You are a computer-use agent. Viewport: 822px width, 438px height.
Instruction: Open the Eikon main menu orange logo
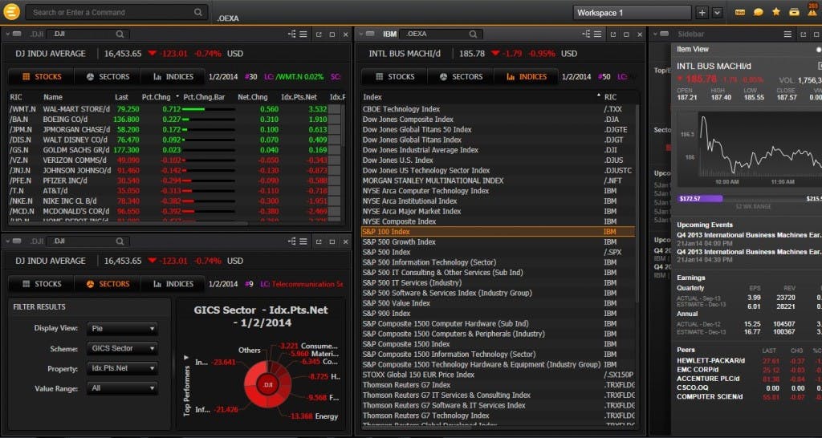coord(11,11)
